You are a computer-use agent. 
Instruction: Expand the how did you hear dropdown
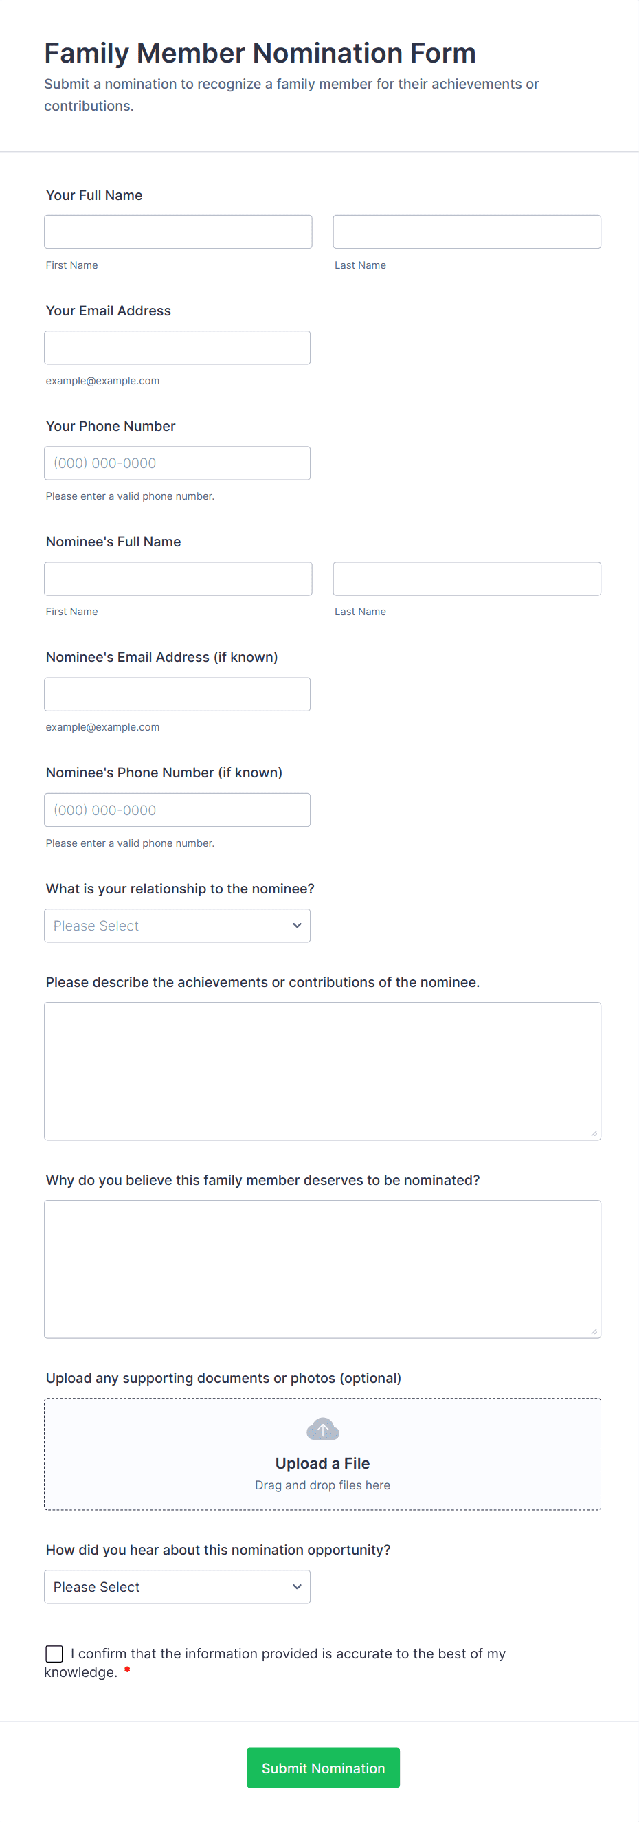coord(177,1586)
